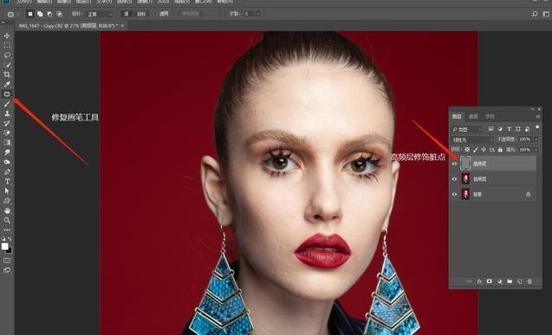The height and width of the screenshot is (335, 552).
Task: Select the Pen tool
Action: pyautogui.click(x=7, y=172)
